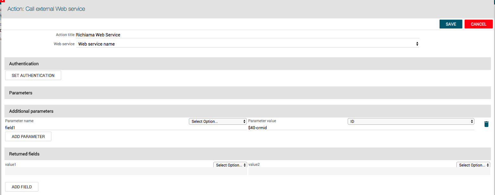Open value2 Select Option dropdown
The image size is (495, 195).
[x=473, y=165]
